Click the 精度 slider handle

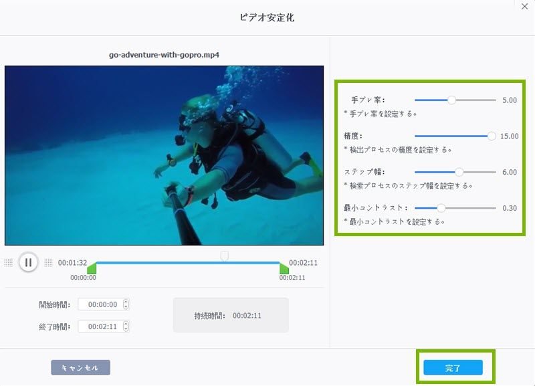click(x=492, y=136)
